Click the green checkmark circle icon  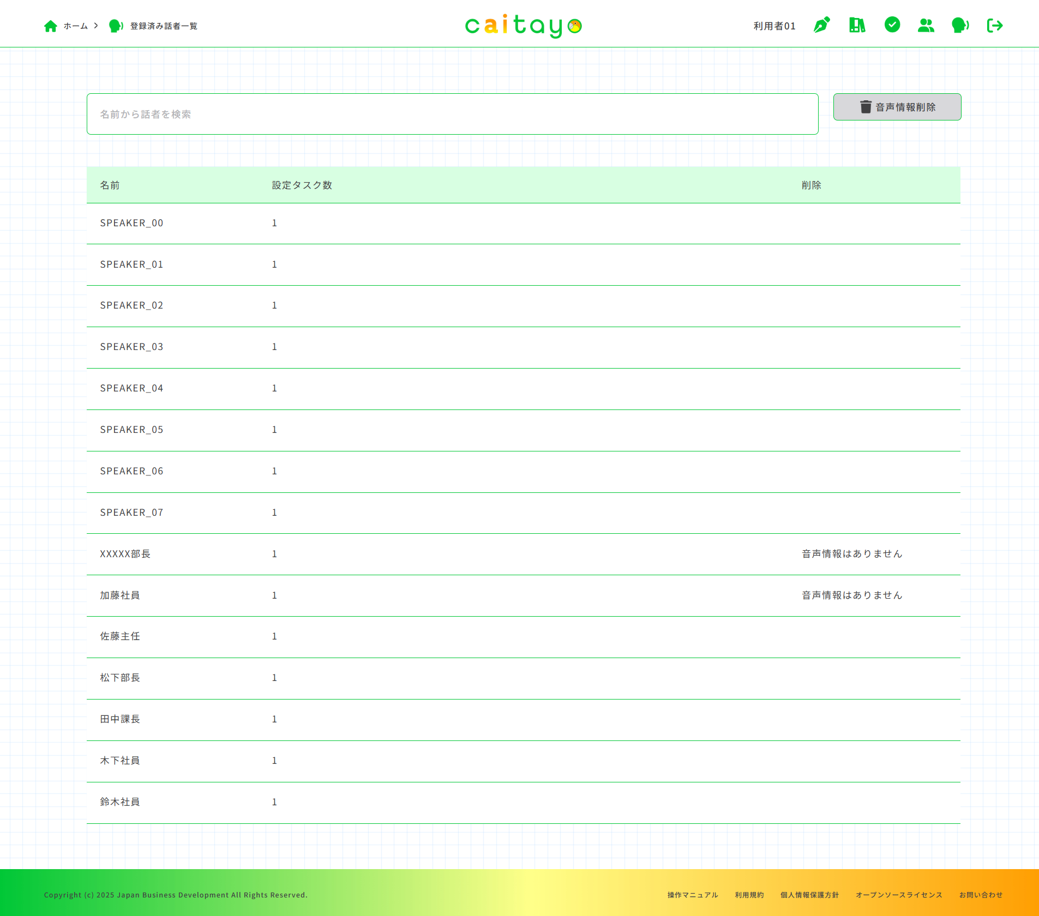pyautogui.click(x=892, y=25)
